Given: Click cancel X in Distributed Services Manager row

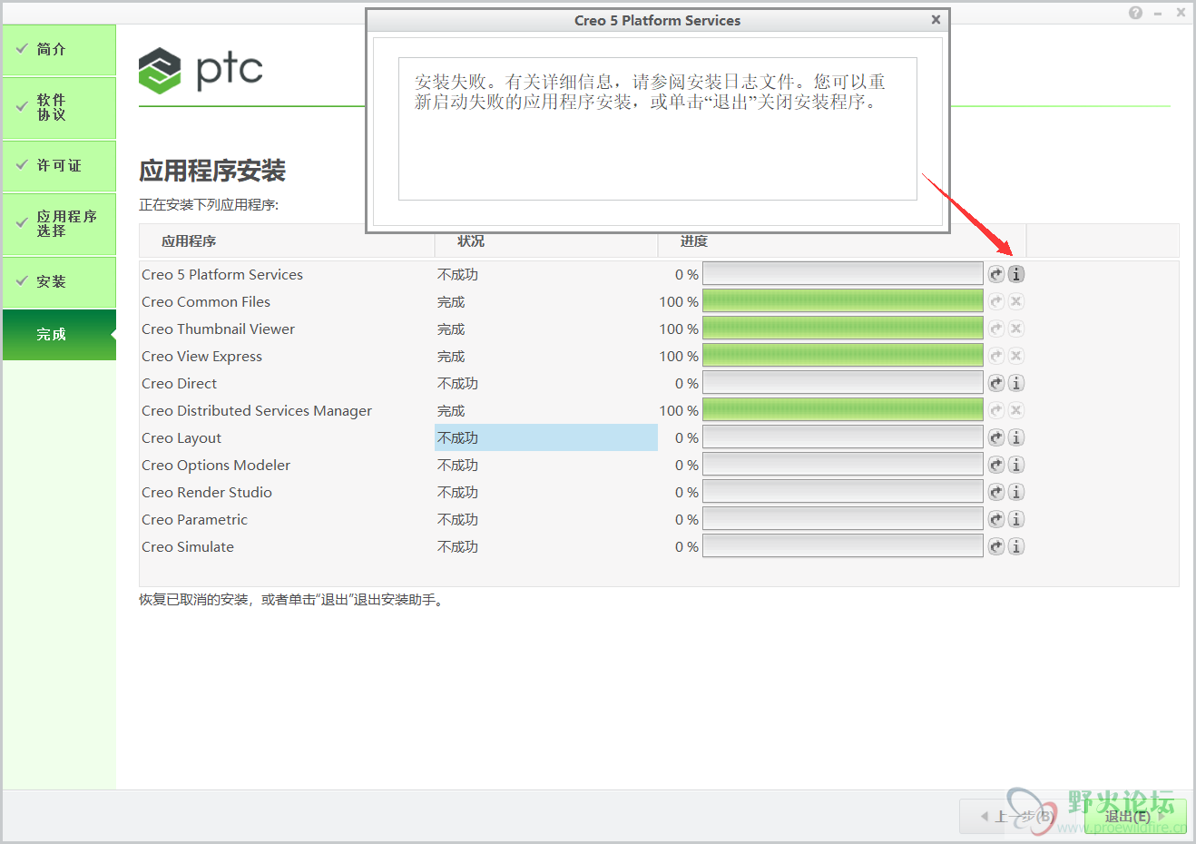Looking at the screenshot, I should tap(1016, 410).
